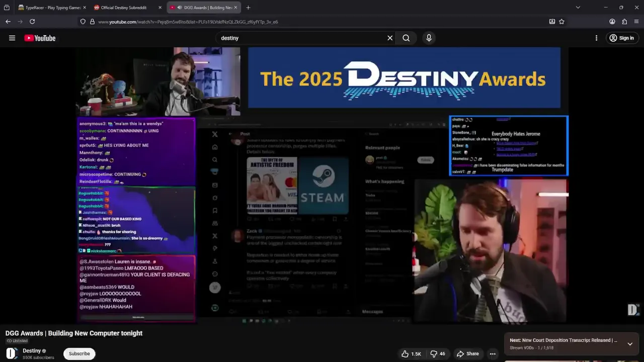
Task: Start voice search with microphone icon
Action: [429, 38]
